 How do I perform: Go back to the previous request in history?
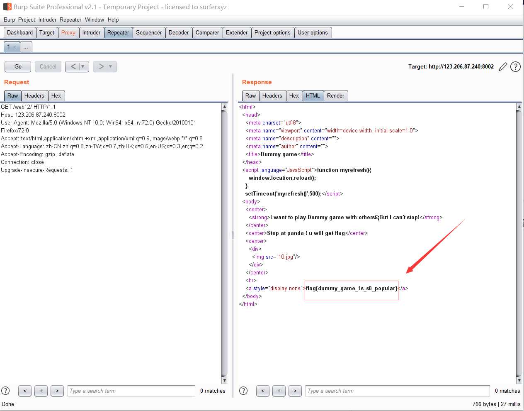pos(73,66)
